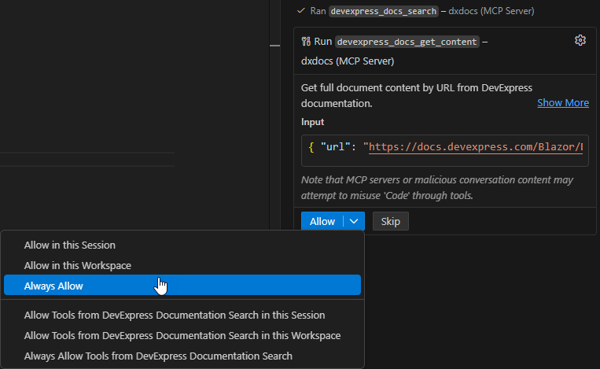The image size is (600, 369).
Task: Select Allow Tools from DevExpress Documentation Search in this Workspace
Action: coord(182,336)
